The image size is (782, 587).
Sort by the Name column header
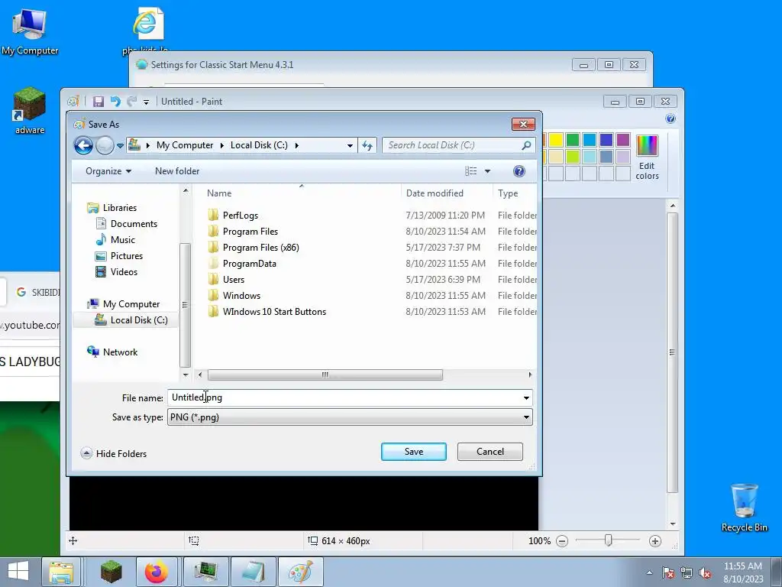(x=219, y=193)
